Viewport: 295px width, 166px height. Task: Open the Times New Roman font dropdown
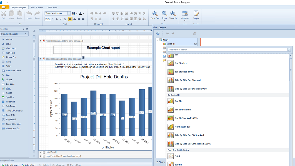click(x=69, y=13)
